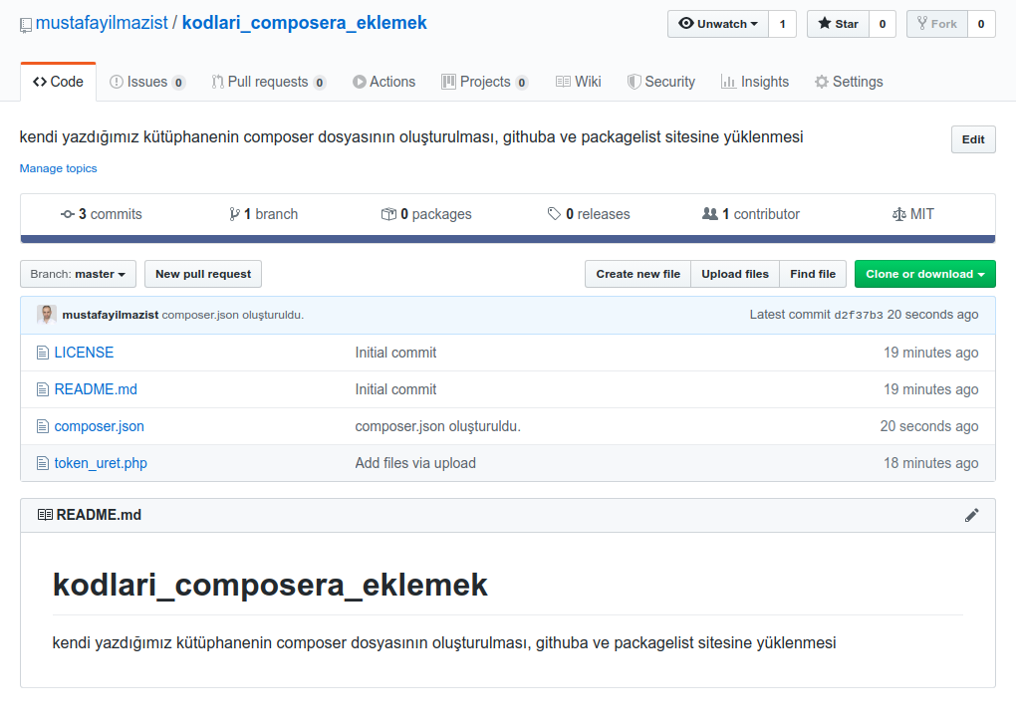Open commit hash d2f37b3
The height and width of the screenshot is (724, 1016).
[859, 316]
